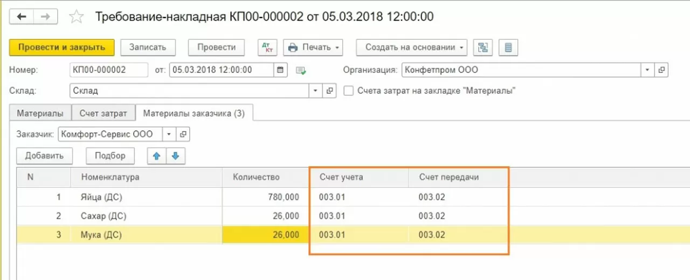
Task: Click the green document status icon after the date
Action: tap(301, 71)
